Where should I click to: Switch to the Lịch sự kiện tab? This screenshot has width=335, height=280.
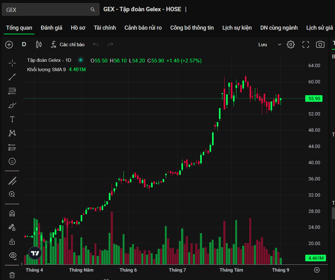click(x=237, y=28)
